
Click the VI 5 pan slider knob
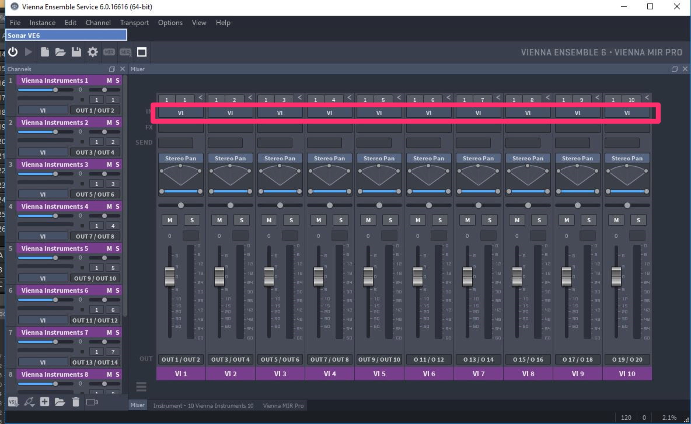coord(379,205)
